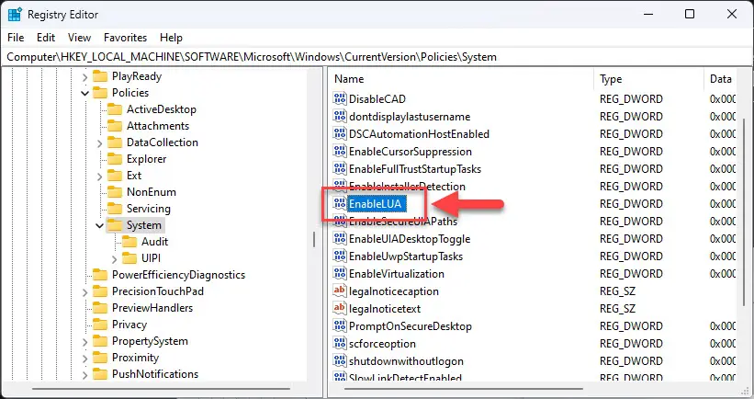Click the Privacy folder icon
The image size is (754, 399).
point(100,325)
